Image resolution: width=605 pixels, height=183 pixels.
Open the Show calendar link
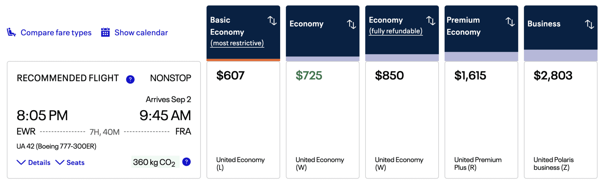point(141,32)
